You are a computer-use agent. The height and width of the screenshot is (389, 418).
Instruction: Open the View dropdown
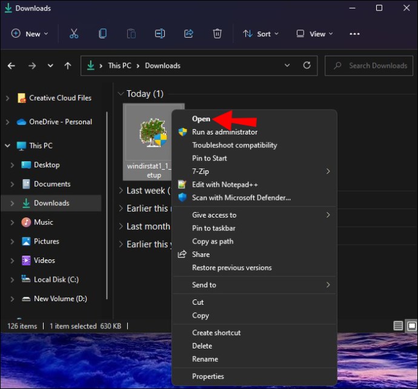(x=313, y=34)
